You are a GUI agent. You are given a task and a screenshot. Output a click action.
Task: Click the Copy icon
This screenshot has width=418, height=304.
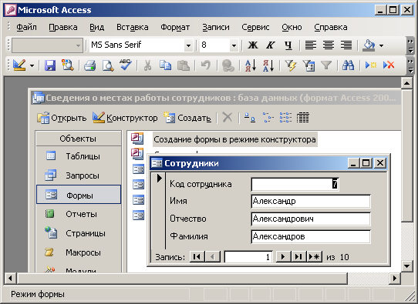pos(165,65)
